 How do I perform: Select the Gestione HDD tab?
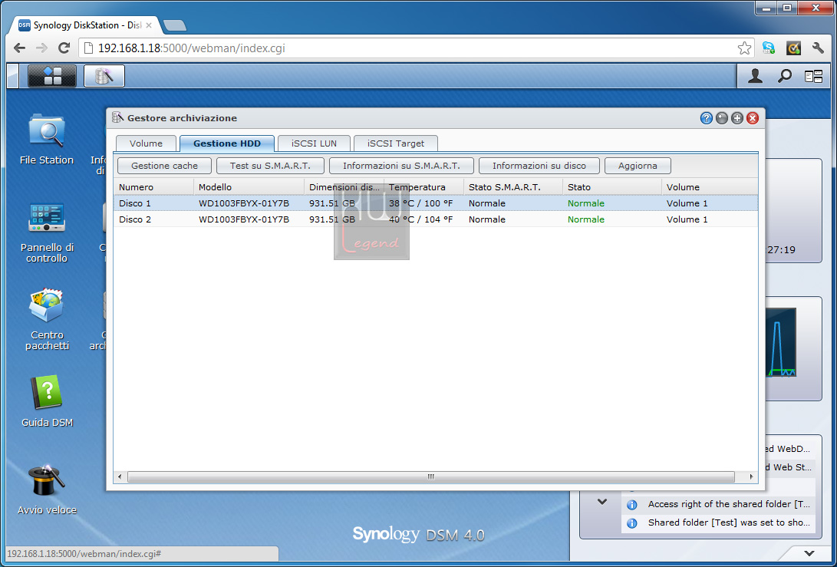pyautogui.click(x=227, y=143)
